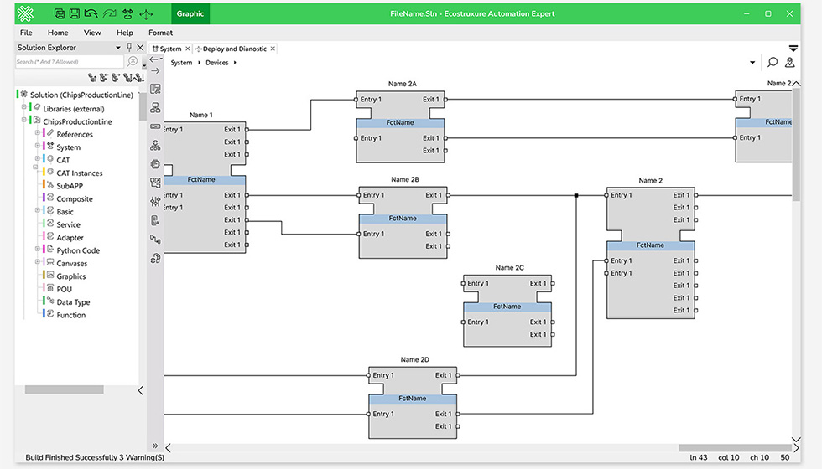Clear the Solution Explorer search box

(x=133, y=61)
